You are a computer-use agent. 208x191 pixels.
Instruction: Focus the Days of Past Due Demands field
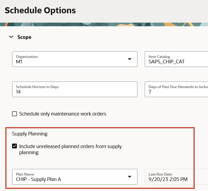click(x=176, y=89)
